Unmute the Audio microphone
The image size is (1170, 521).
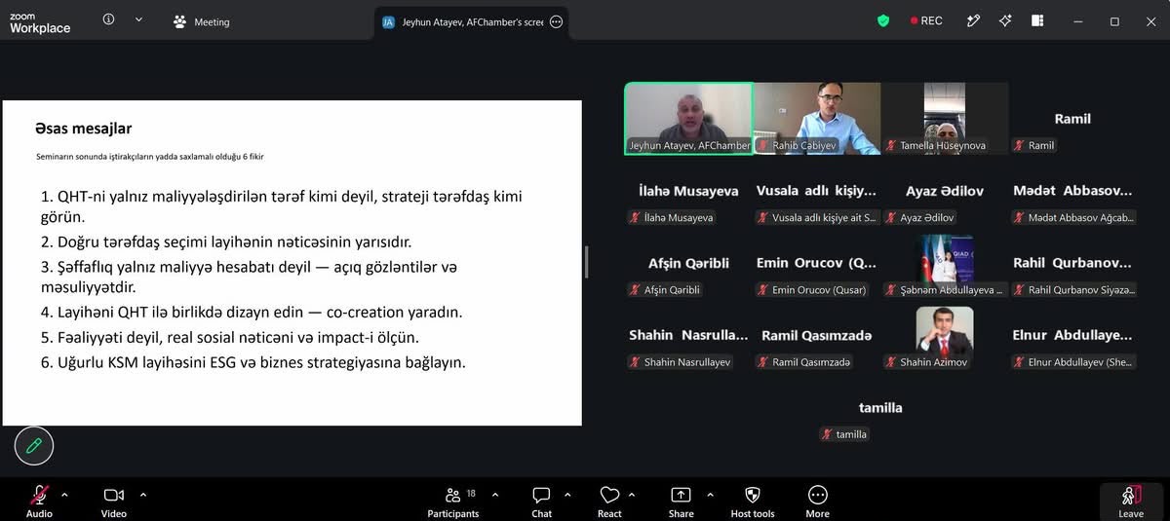point(39,500)
